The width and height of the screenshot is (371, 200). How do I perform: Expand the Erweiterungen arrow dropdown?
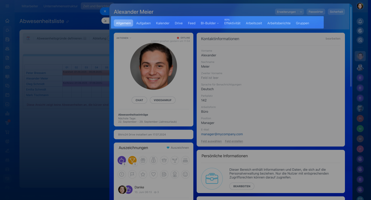[x=301, y=12]
